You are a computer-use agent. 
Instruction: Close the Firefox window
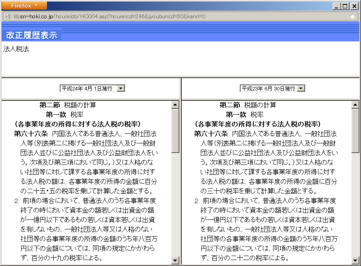pos(354,6)
